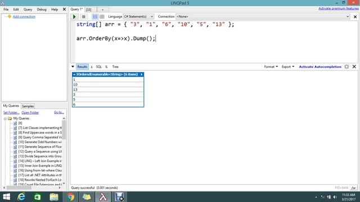The width and height of the screenshot is (360, 202).
Task: Switch to the Samples tab
Action: pos(28,106)
